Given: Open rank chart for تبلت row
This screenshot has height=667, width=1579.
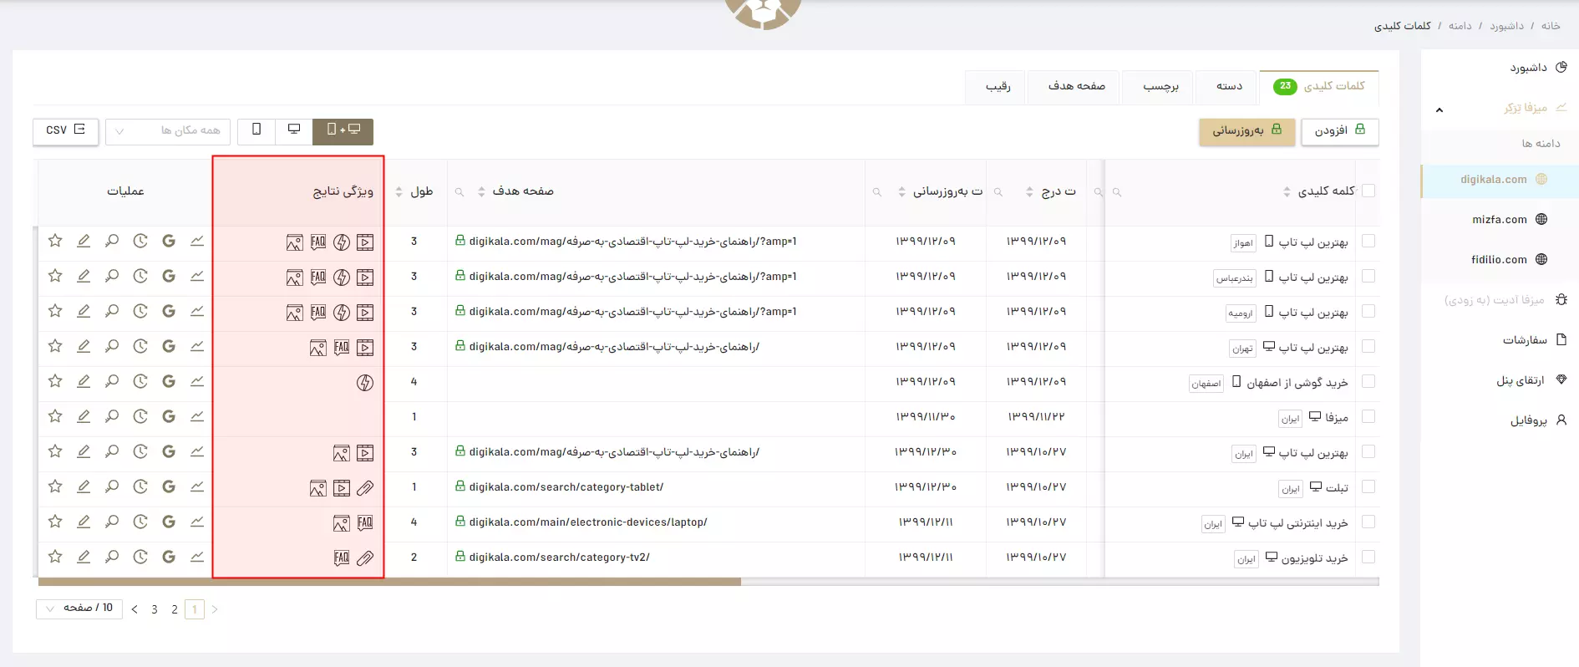Looking at the screenshot, I should click(197, 486).
